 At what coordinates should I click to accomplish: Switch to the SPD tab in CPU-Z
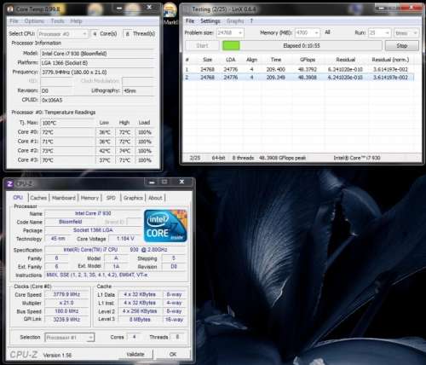click(111, 198)
